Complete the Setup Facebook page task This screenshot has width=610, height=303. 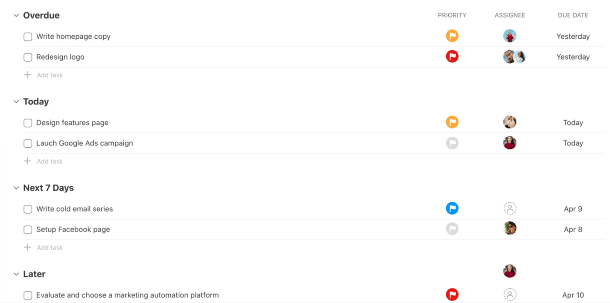[x=27, y=230]
